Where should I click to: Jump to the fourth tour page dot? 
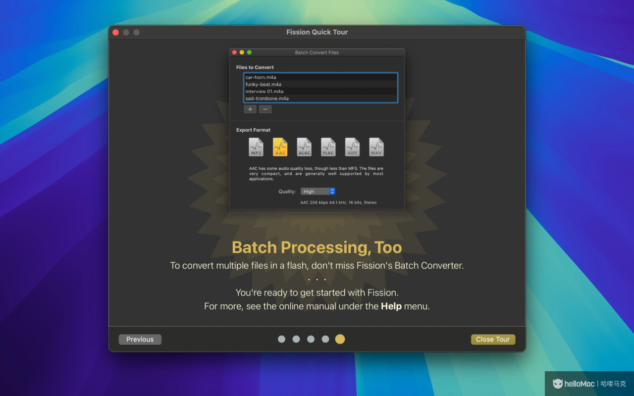click(325, 339)
